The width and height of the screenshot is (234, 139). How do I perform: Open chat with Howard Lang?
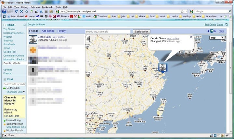pyautogui.click(x=13, y=120)
